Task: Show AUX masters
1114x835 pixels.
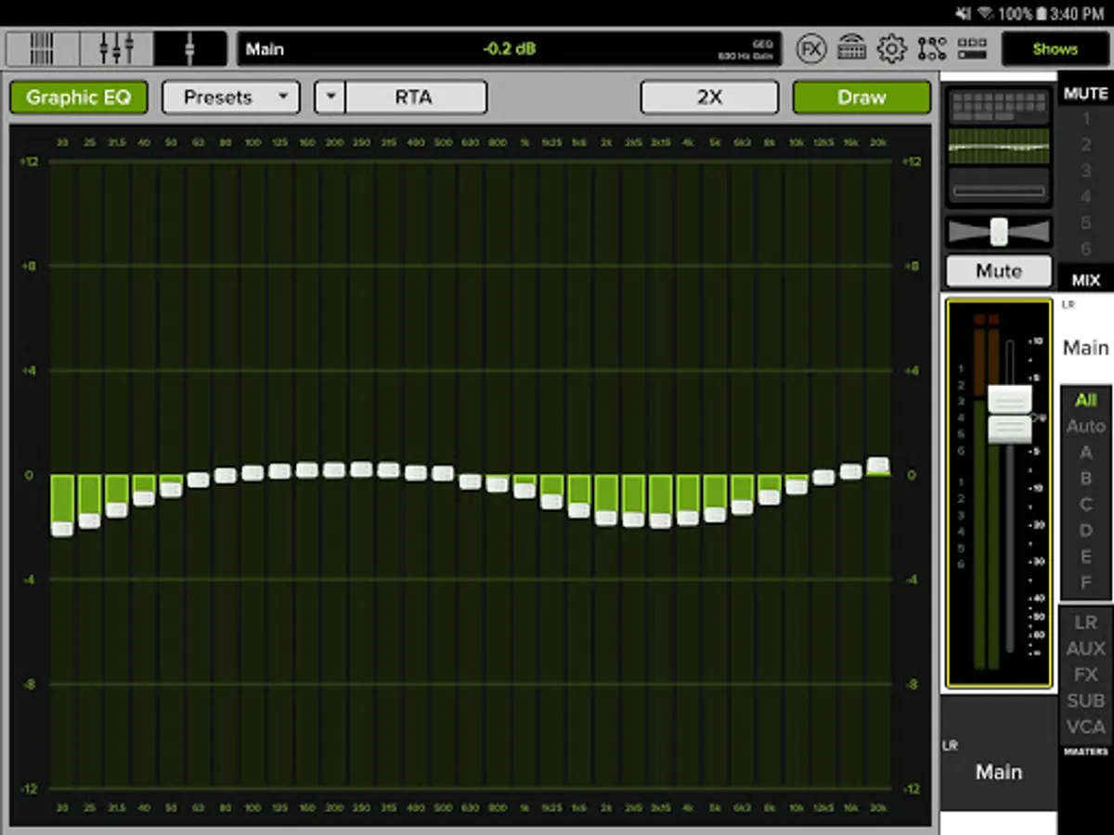Action: click(1085, 649)
